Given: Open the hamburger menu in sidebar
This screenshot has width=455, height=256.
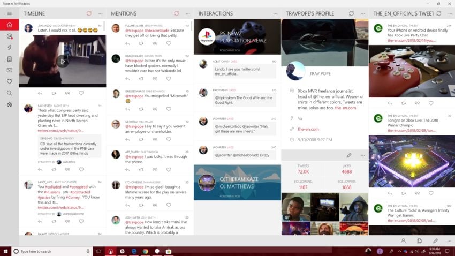Looking at the screenshot, I should (x=9, y=13).
